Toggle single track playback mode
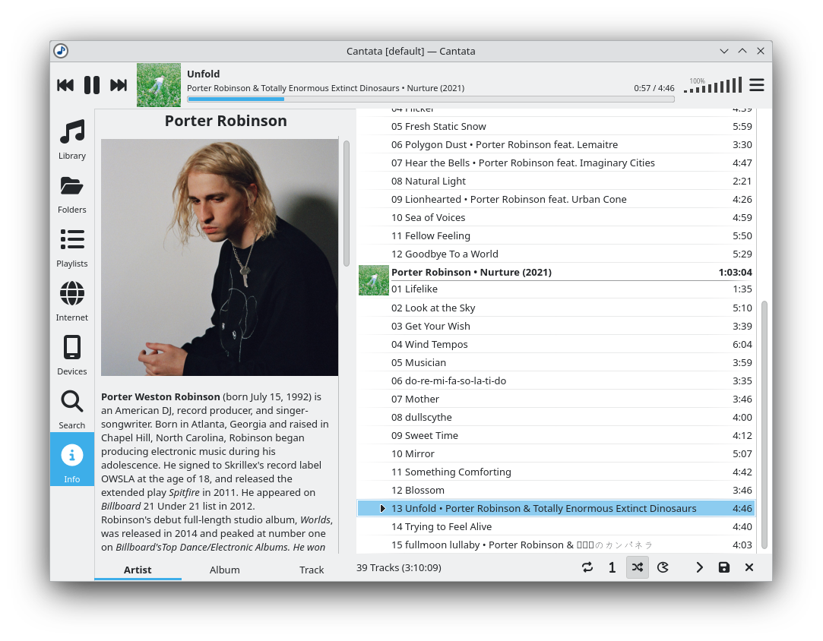Viewport: 823px width, 641px height. [x=612, y=567]
